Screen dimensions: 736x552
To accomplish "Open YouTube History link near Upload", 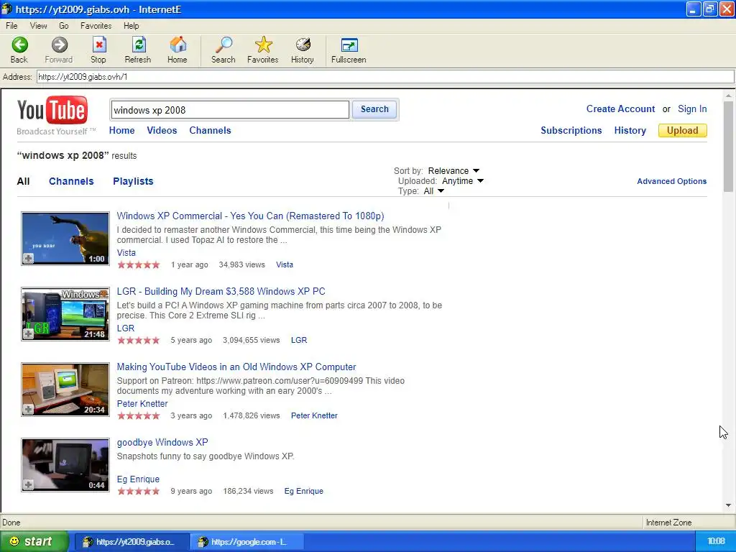I will point(630,131).
